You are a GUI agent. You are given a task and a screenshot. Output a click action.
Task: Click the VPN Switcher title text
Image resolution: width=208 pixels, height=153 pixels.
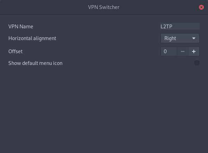click(104, 7)
